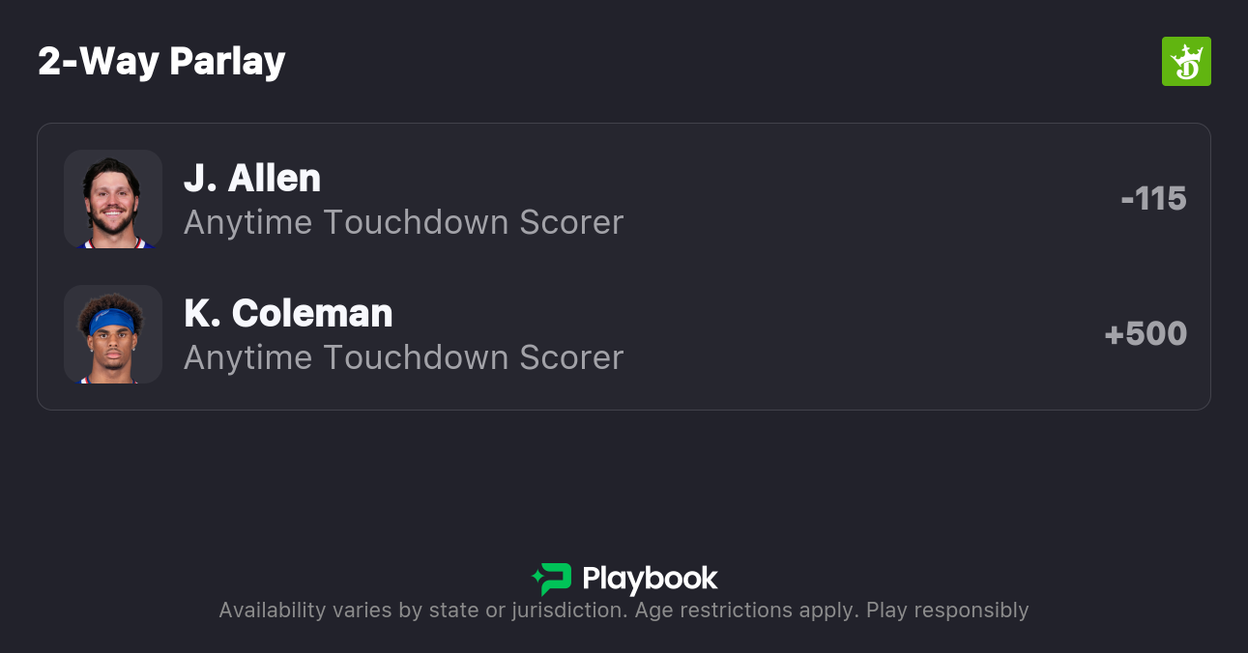Click the Playbook wordmark text
This screenshot has width=1248, height=653.
pyautogui.click(x=650, y=579)
